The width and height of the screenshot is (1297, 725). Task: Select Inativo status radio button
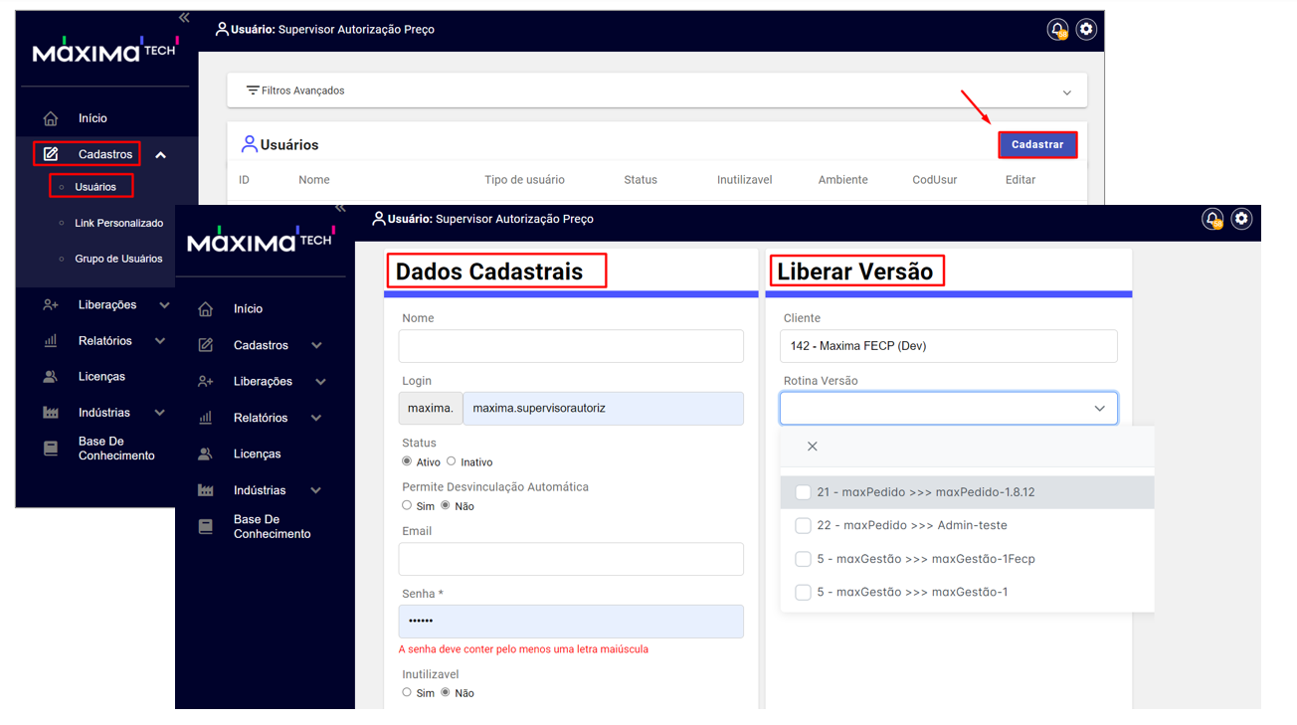[x=452, y=461]
